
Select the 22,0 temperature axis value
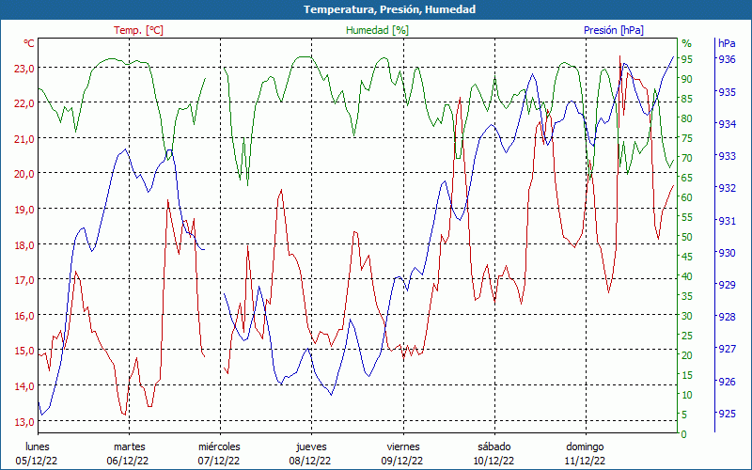click(24, 103)
